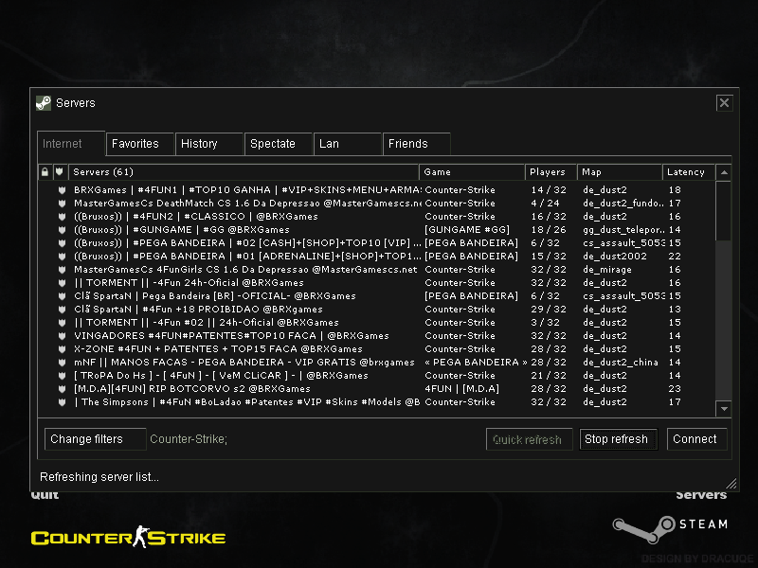This screenshot has height=568, width=758.
Task: Click Servers in the main menu
Action: 701,495
